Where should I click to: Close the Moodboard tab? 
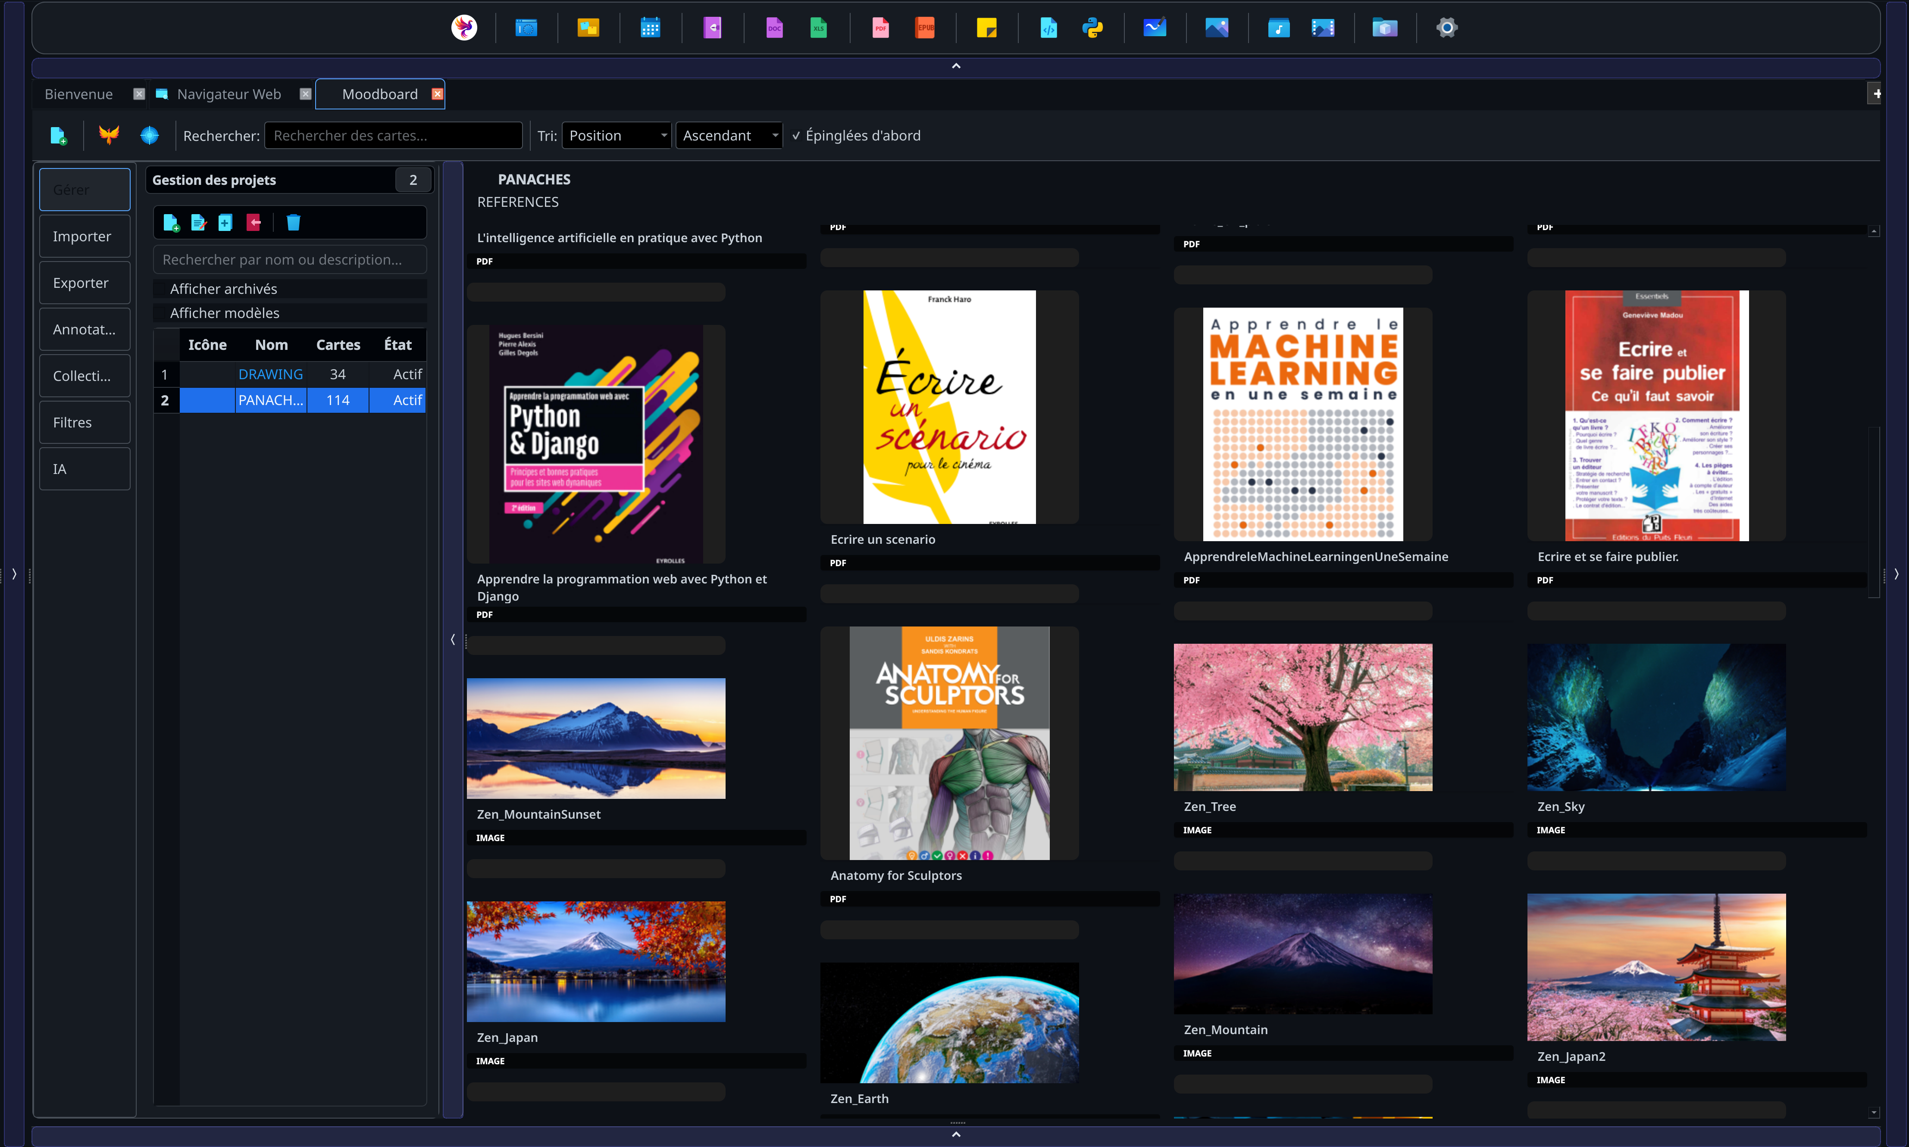click(437, 94)
